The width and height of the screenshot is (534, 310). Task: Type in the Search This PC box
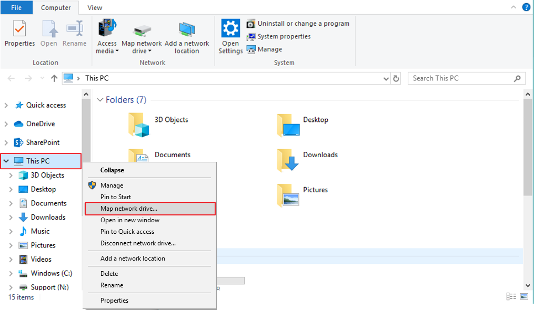[x=460, y=78]
